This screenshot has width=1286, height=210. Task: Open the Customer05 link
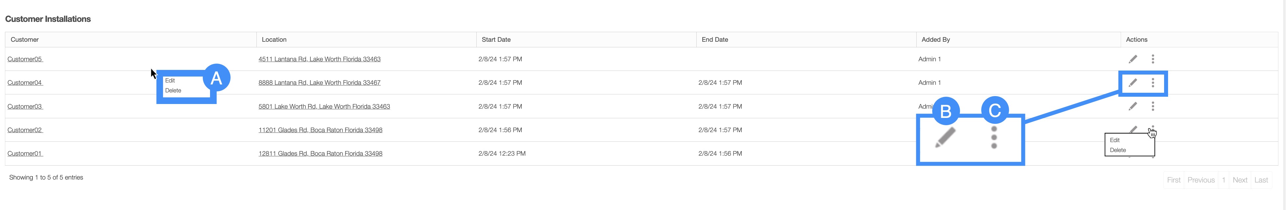(x=25, y=59)
